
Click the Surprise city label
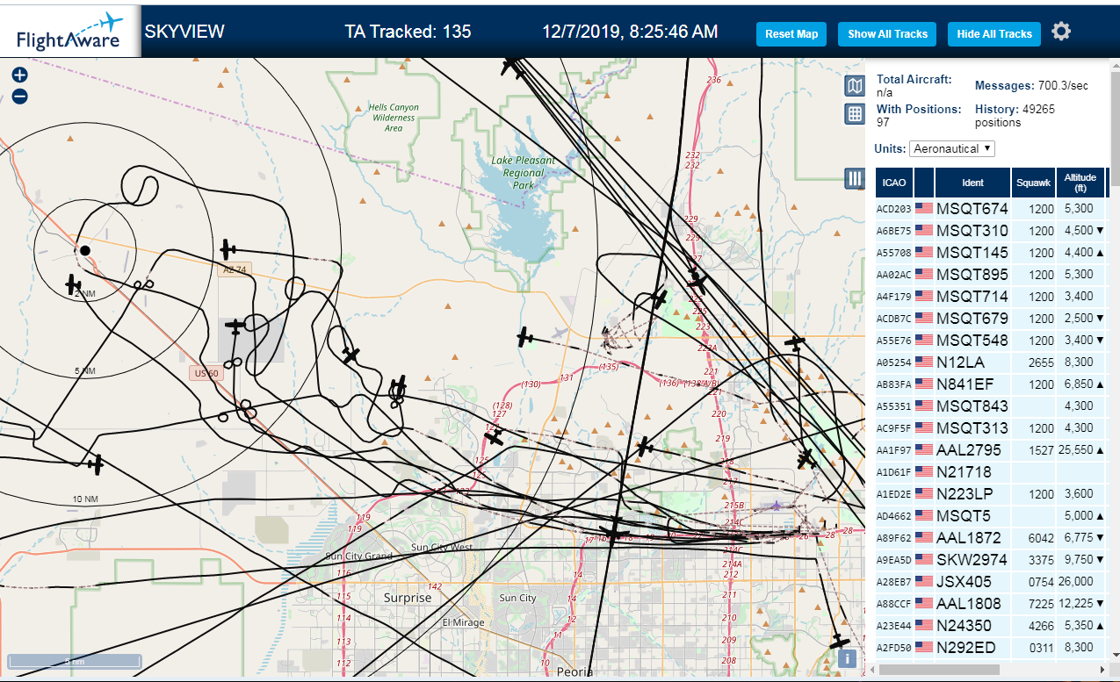coord(408,598)
